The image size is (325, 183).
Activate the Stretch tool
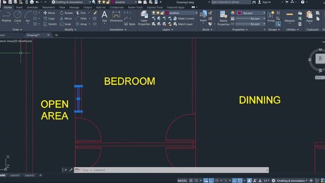[x=50, y=24]
